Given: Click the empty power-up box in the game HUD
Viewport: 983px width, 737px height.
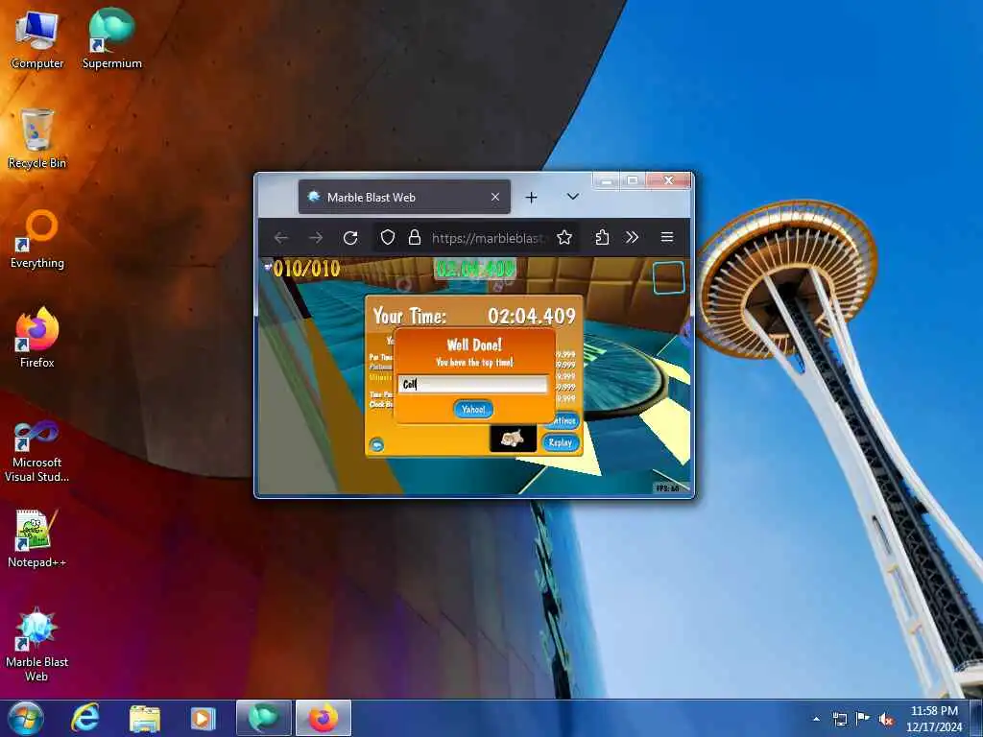Looking at the screenshot, I should 669,277.
